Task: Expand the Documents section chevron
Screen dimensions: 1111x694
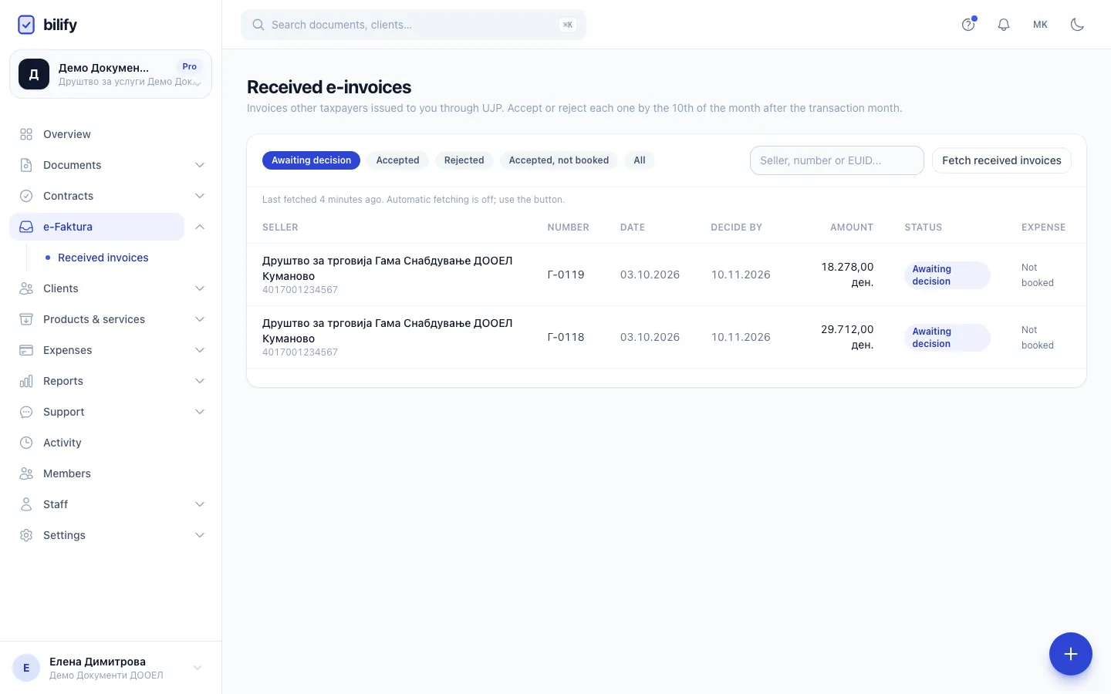Action: (200, 165)
